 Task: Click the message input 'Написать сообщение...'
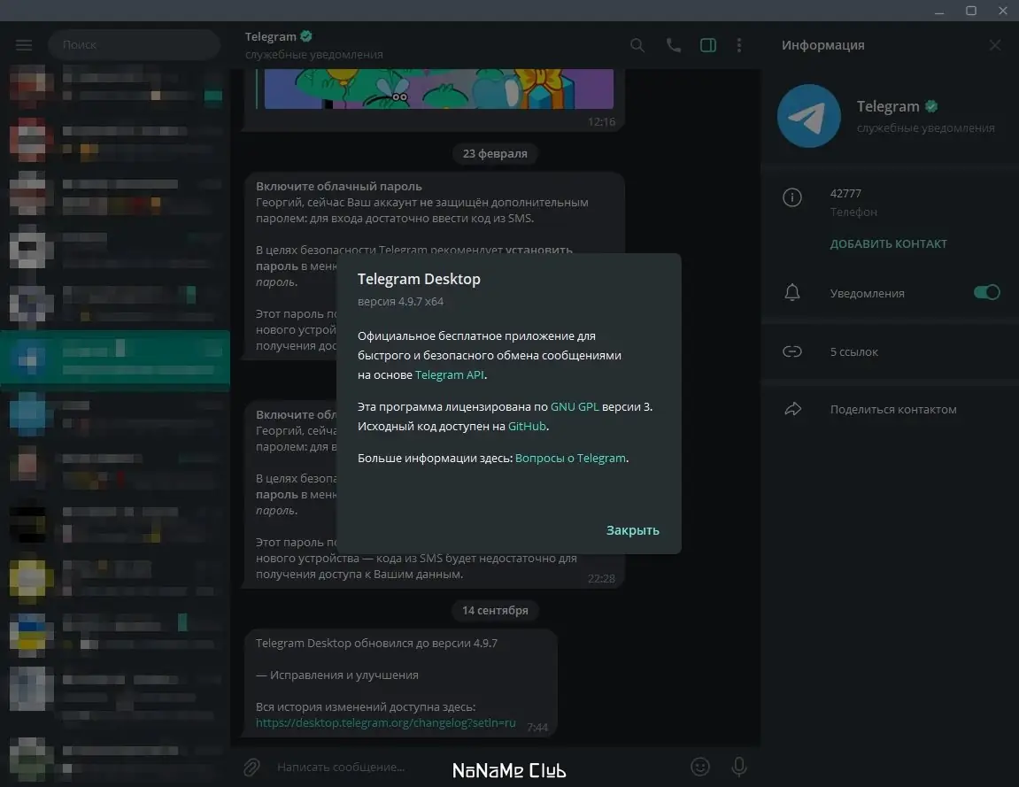[x=341, y=767]
